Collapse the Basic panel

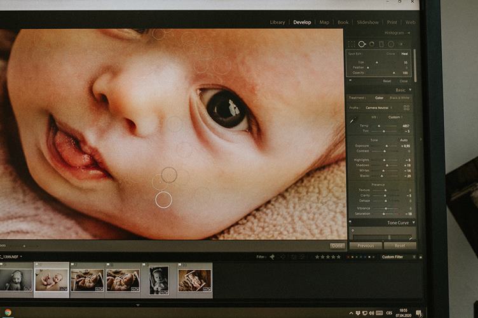410,90
